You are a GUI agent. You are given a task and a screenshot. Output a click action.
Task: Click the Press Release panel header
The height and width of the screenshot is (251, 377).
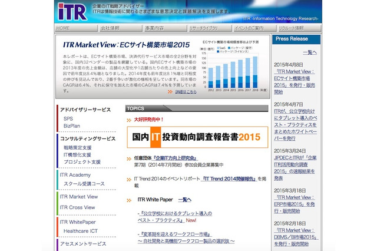pos(296,39)
